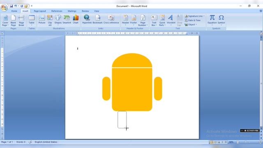Select the left yellow arm shape

click(x=106, y=89)
